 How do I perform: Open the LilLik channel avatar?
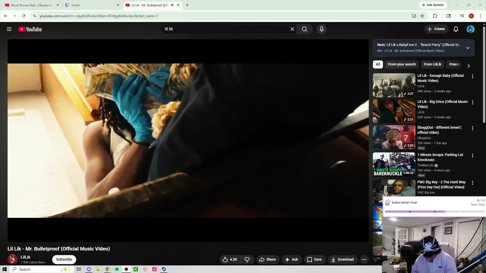pos(13,259)
